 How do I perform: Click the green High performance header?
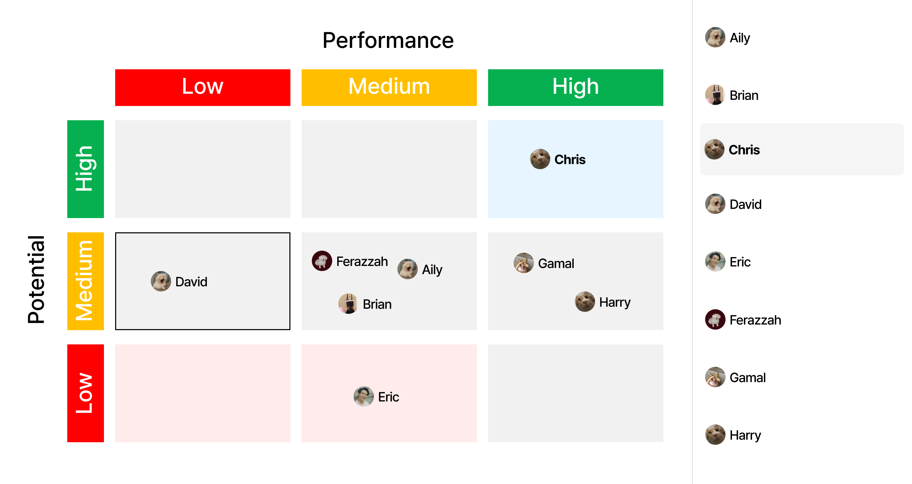coord(575,87)
